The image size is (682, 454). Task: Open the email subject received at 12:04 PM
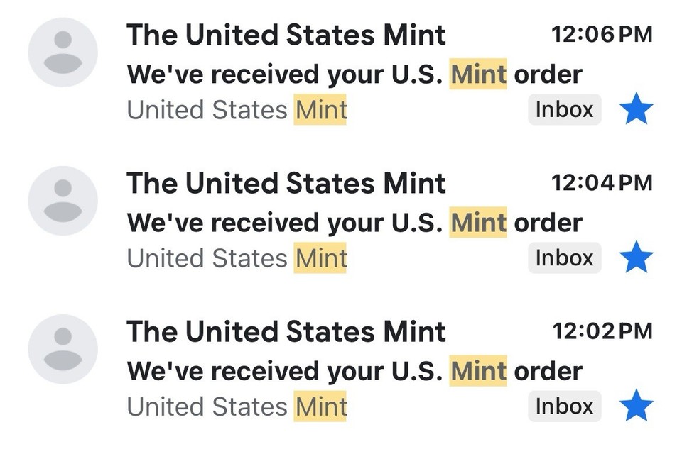tap(354, 222)
